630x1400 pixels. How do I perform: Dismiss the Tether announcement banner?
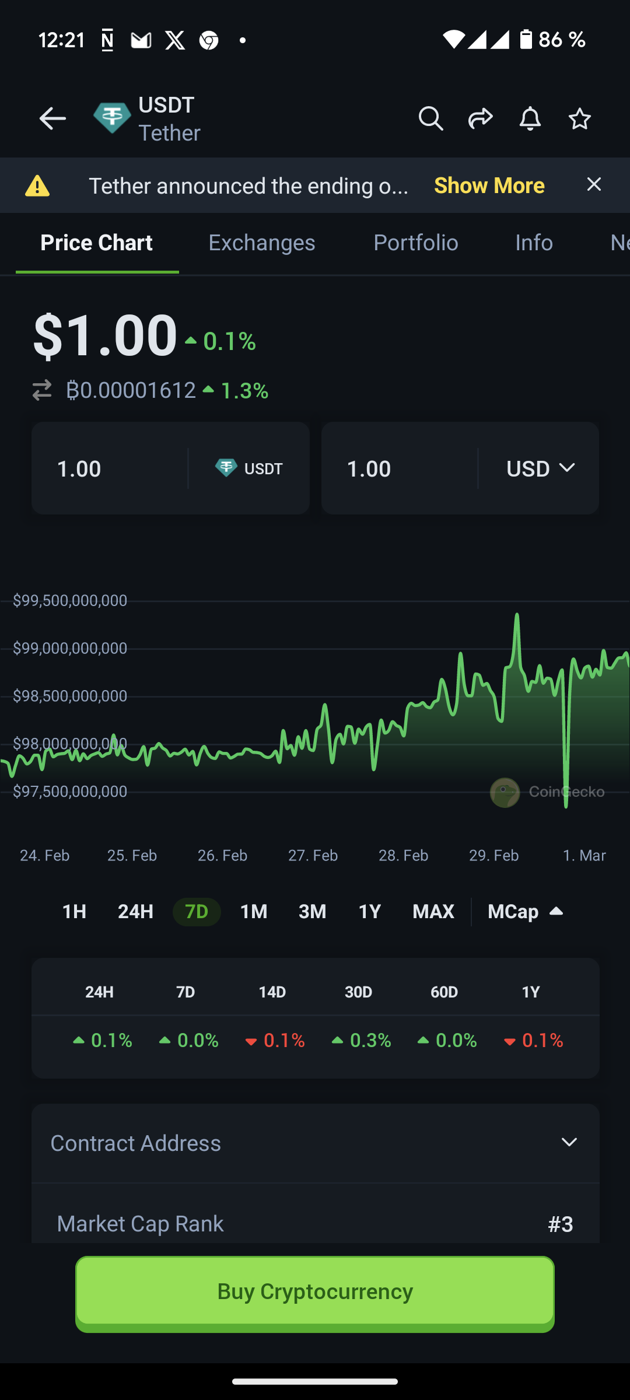tap(594, 185)
